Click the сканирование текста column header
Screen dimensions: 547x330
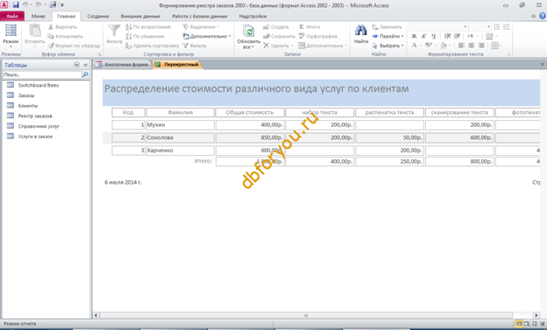pos(459,113)
